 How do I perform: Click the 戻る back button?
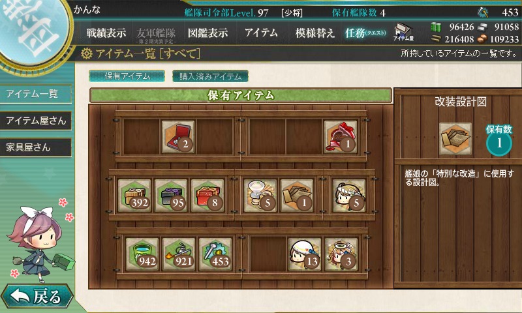[x=37, y=295]
